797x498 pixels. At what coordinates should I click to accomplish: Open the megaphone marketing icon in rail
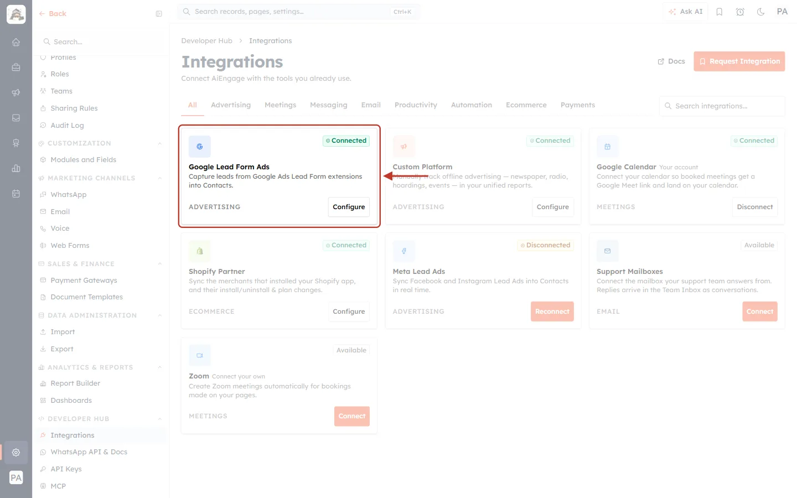(x=16, y=92)
